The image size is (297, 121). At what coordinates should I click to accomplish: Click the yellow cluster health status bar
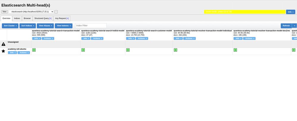coord(244,12)
